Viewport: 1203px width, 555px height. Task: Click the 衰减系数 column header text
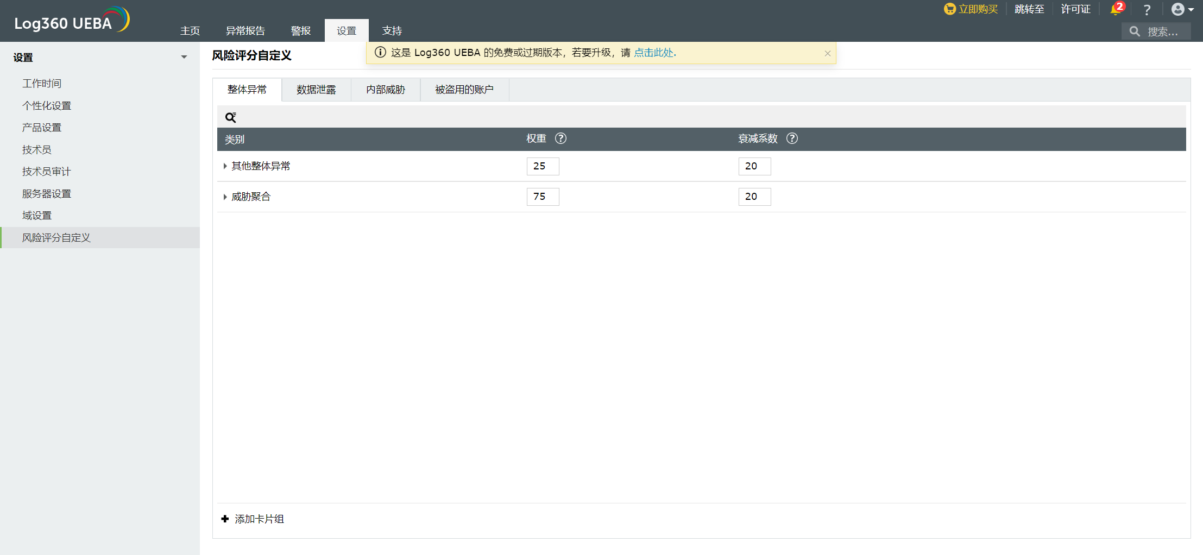coord(758,138)
